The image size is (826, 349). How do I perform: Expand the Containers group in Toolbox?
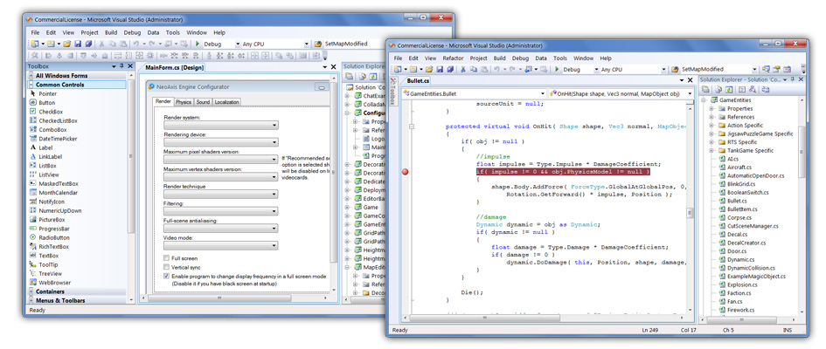point(31,291)
